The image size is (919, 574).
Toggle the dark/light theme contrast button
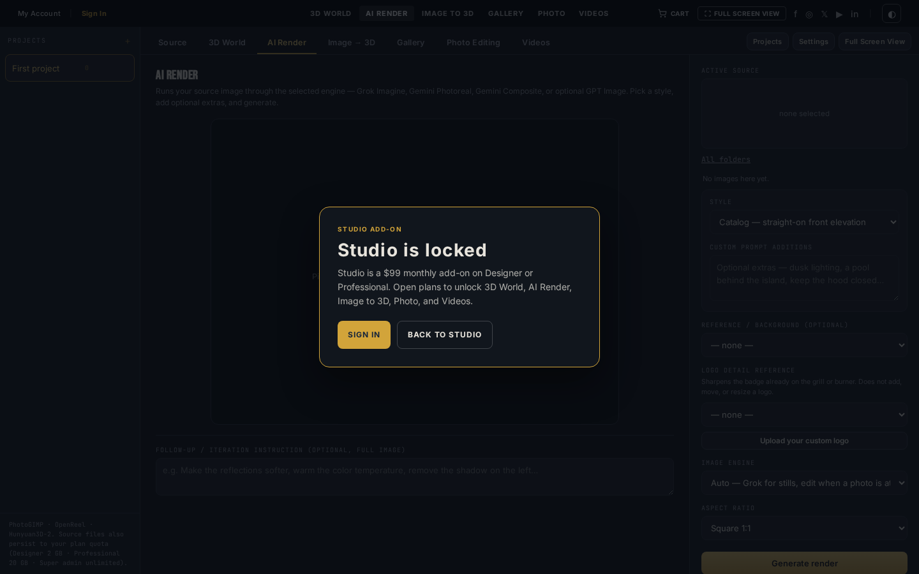pyautogui.click(x=892, y=13)
